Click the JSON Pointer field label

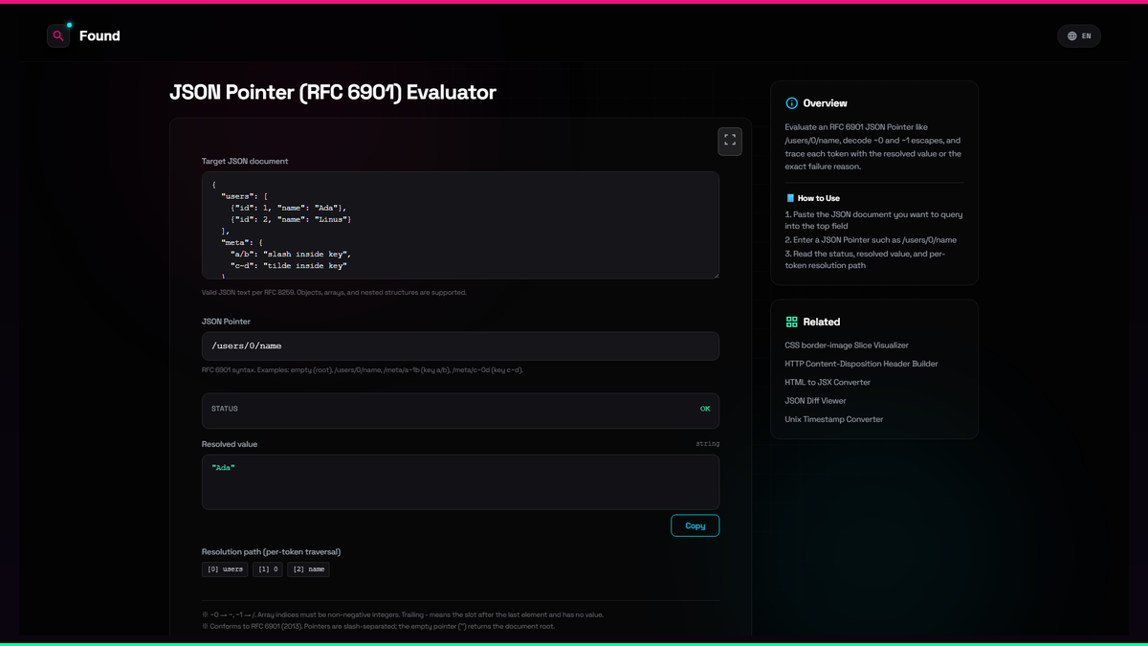pos(226,322)
